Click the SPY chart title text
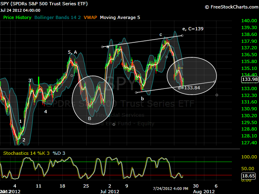Image resolution: width=259 pixels, height=194 pixels. pos(44,4)
